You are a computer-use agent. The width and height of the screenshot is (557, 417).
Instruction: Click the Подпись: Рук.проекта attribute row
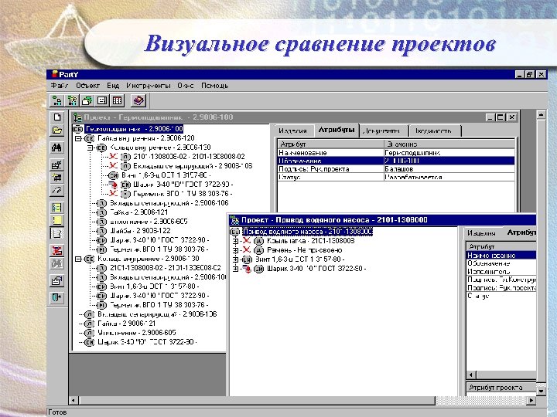[x=396, y=169]
